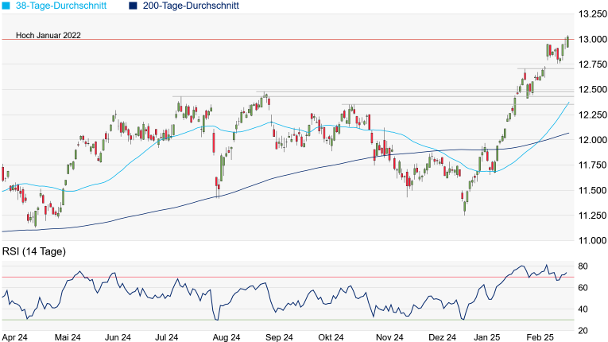This screenshot has width=608, height=342.
Task: Select the 11.000 price axis label
Action: tap(591, 240)
